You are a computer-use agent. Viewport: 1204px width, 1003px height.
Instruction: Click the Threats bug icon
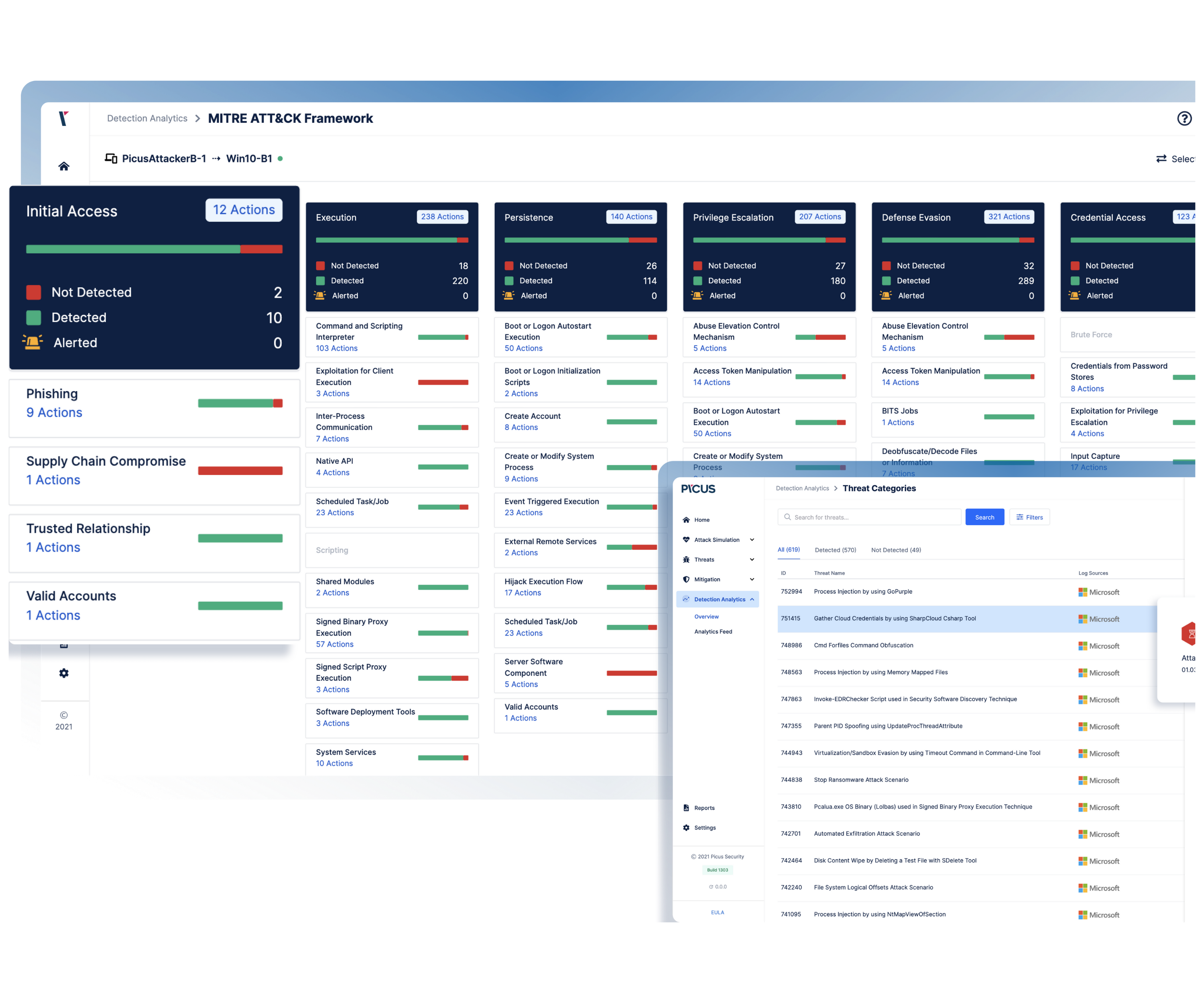(x=686, y=559)
